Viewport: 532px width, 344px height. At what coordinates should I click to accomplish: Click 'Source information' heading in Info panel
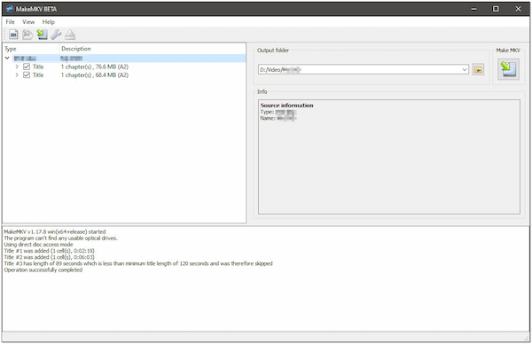(286, 106)
